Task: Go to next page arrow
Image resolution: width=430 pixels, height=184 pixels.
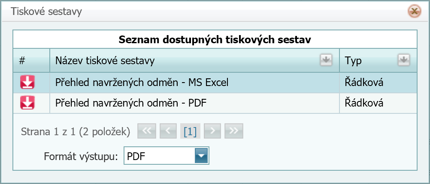Action: (212, 131)
